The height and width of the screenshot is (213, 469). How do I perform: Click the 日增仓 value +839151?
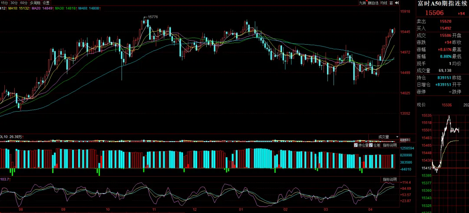point(443,85)
